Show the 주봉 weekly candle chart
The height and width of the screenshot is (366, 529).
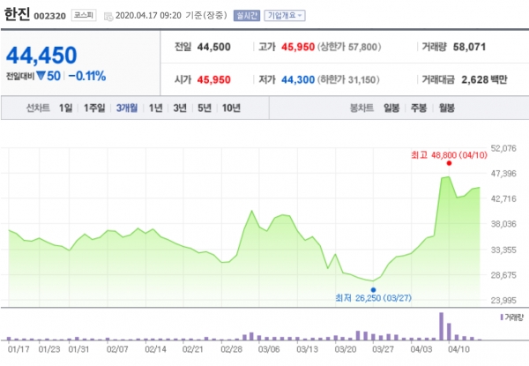[419, 108]
